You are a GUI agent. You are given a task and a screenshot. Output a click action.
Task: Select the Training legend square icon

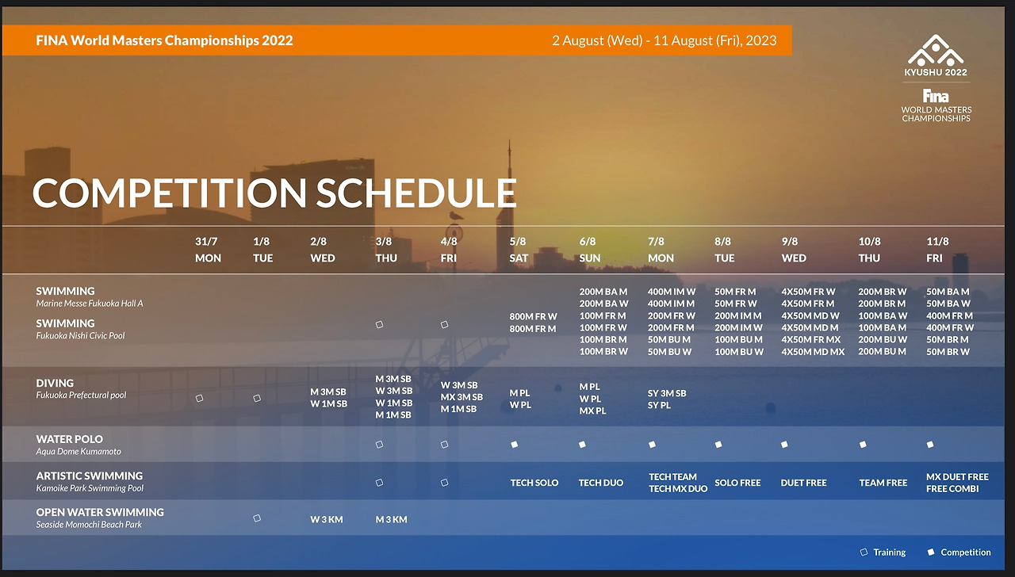click(864, 552)
